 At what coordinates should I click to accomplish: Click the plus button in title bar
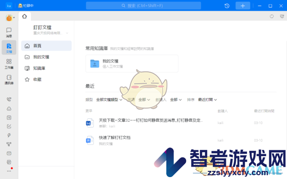[243, 6]
